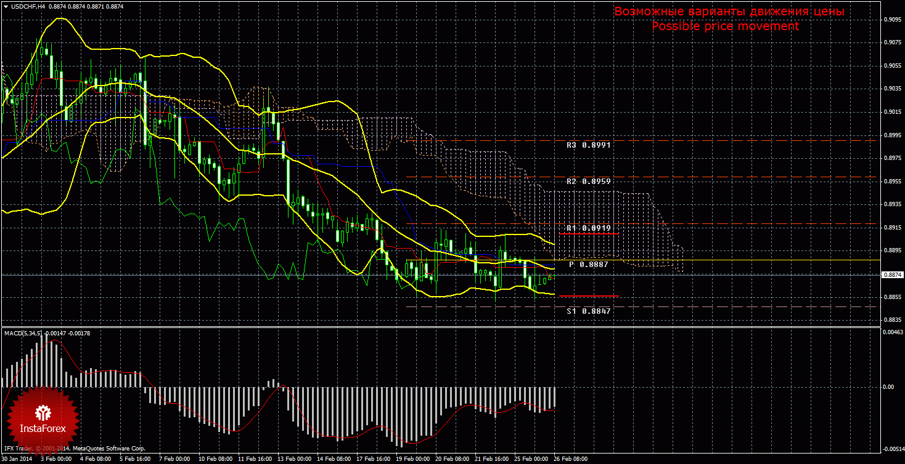905x464 pixels.
Task: Click the R1 0.8919 resistance label
Action: click(x=589, y=228)
